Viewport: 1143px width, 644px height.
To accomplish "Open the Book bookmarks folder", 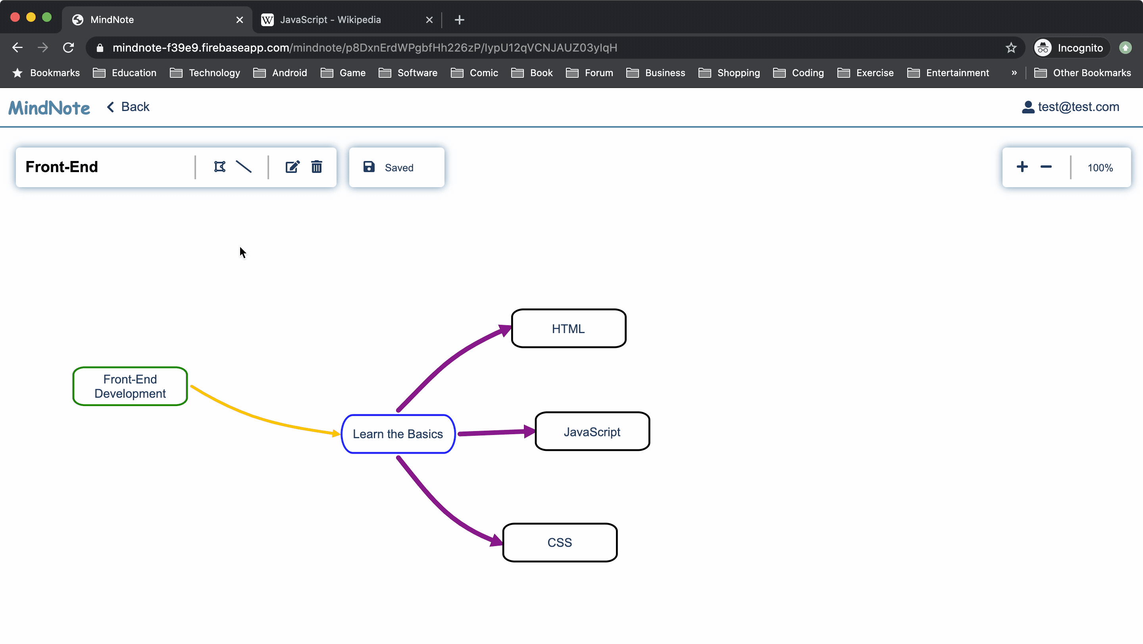I will (x=532, y=73).
